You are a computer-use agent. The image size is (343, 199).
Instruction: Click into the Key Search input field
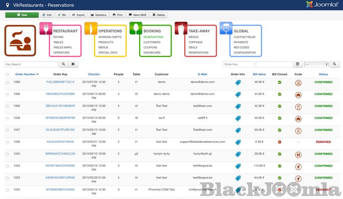[x=30, y=64]
